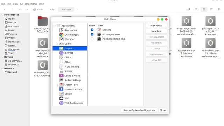Collapse the My Computer sidebar section
Screen dimensions: 224x126
click(x=2, y=15)
